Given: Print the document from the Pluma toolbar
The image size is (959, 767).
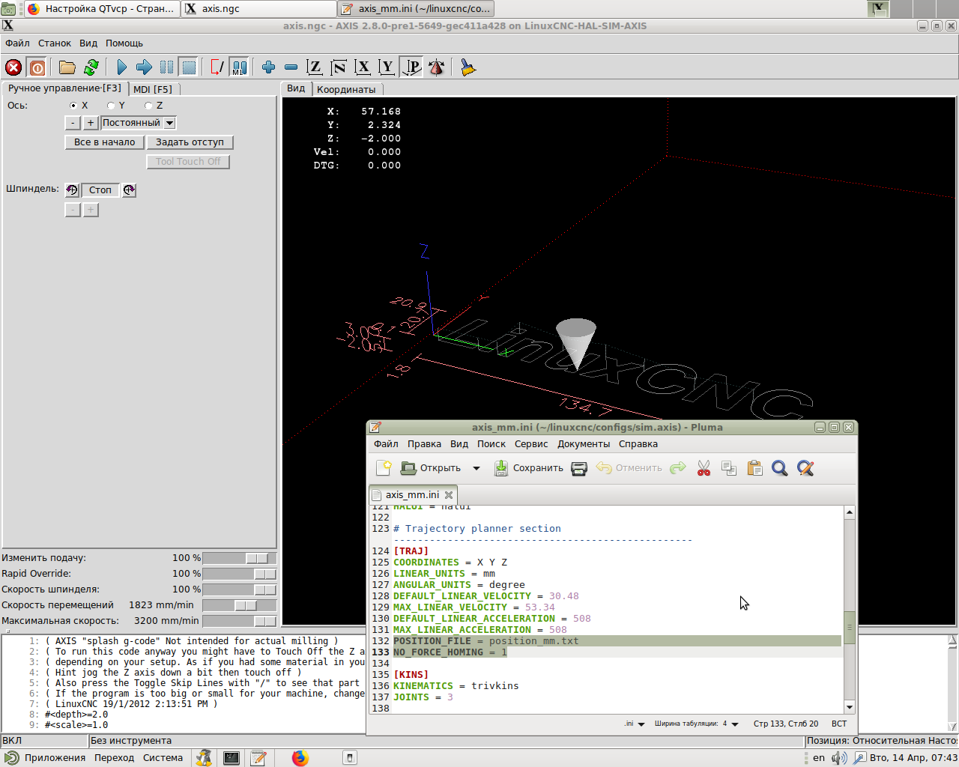Looking at the screenshot, I should (579, 468).
